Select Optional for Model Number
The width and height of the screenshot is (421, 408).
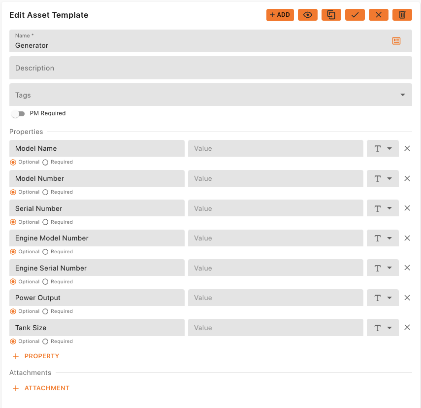pos(13,192)
